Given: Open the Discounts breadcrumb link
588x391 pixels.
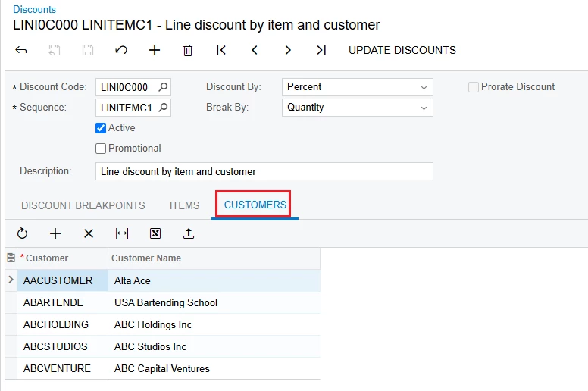Looking at the screenshot, I should 34,9.
